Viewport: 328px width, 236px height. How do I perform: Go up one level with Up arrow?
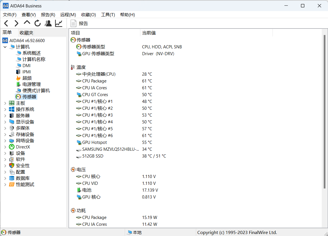[27, 23]
